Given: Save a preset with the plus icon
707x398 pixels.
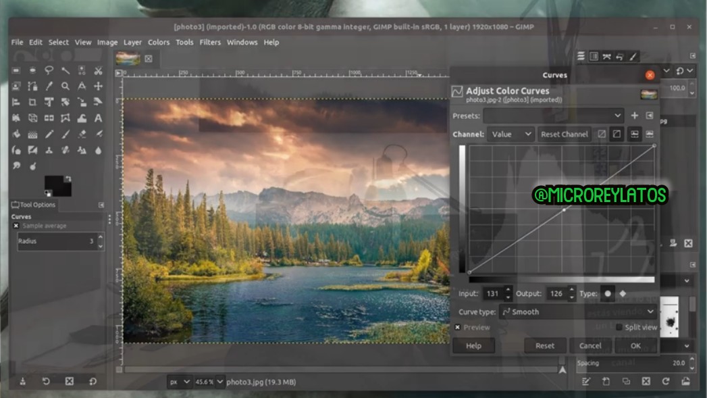Looking at the screenshot, I should [x=634, y=116].
